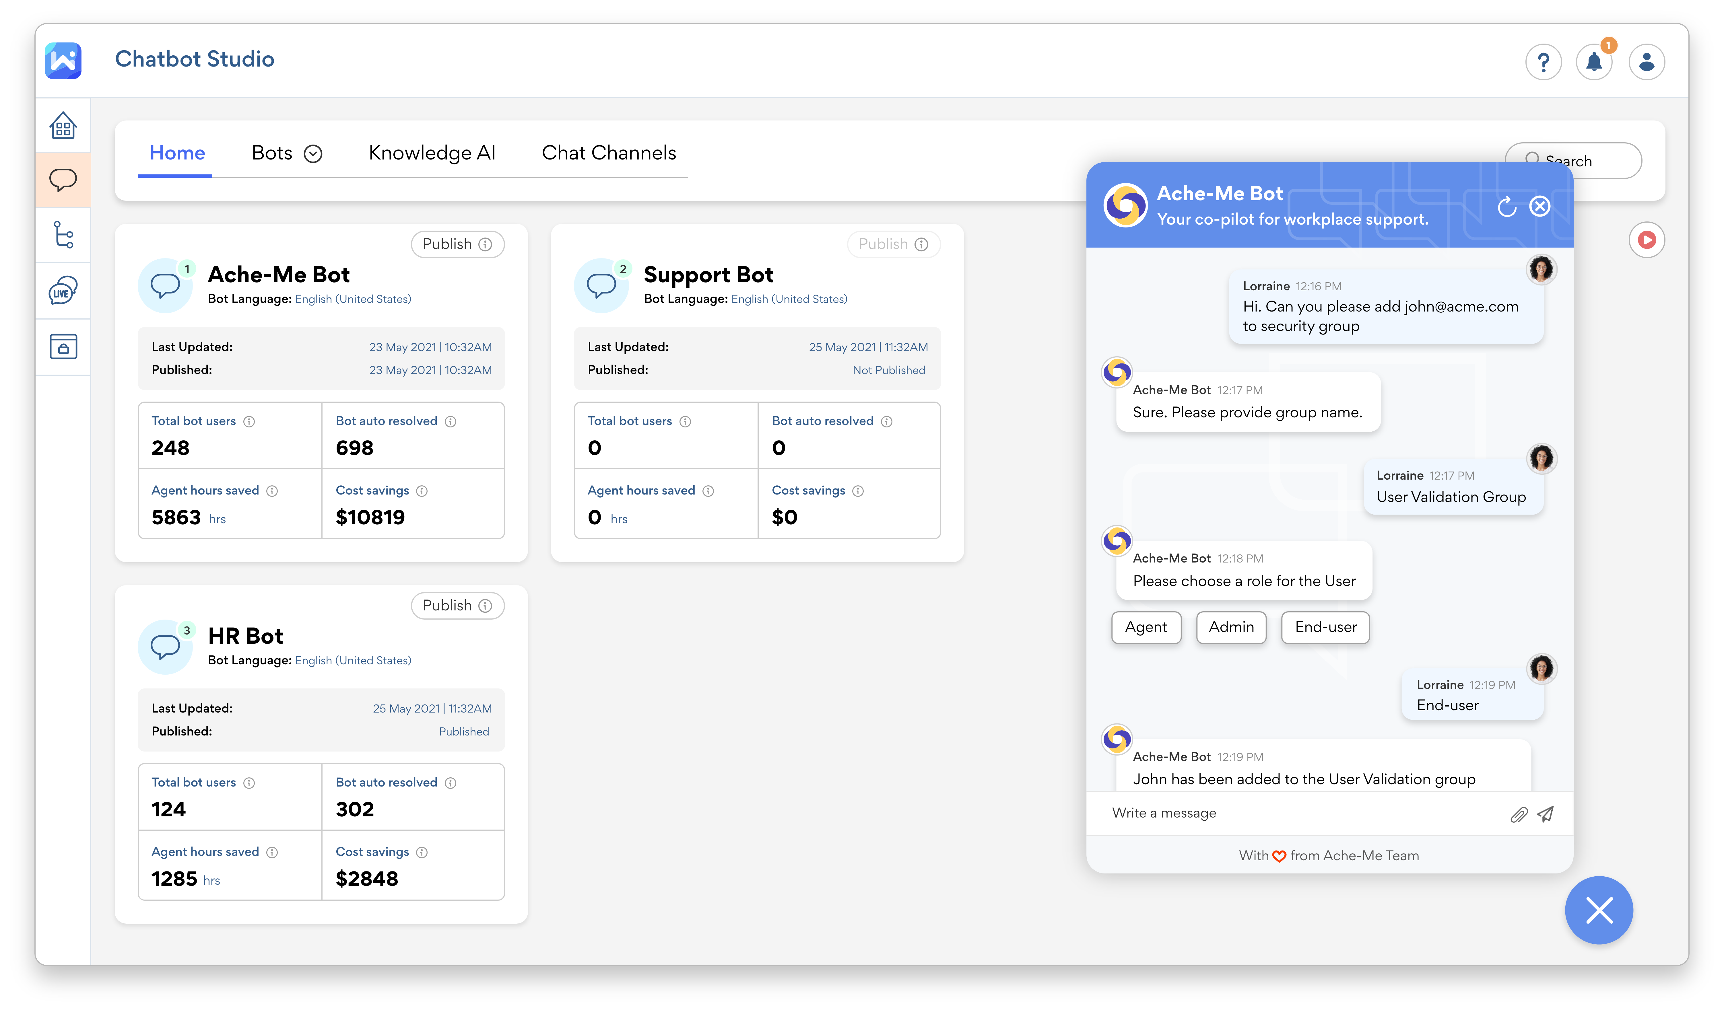Click info icon beside Support Bot Cost savings
Screen dimensions: 1724x1012
tap(858, 491)
